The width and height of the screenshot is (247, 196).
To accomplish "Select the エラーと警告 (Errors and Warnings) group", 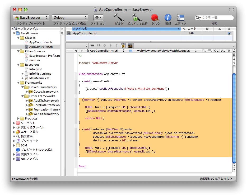I will [30, 132].
